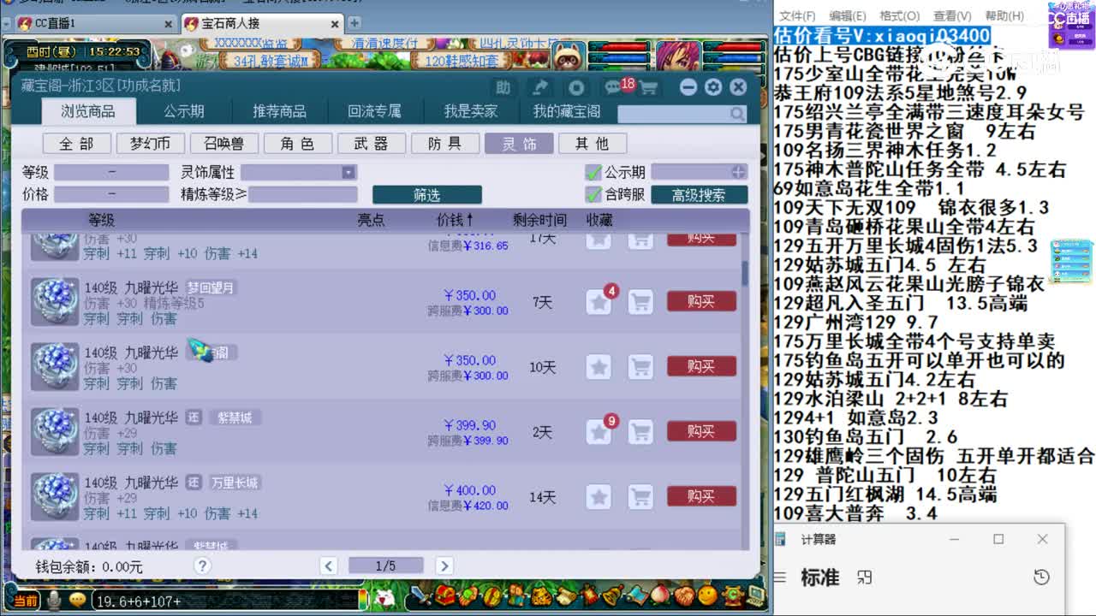Click the microphone icon in chat bar
Viewport: 1096px width, 616px height.
coord(55,601)
